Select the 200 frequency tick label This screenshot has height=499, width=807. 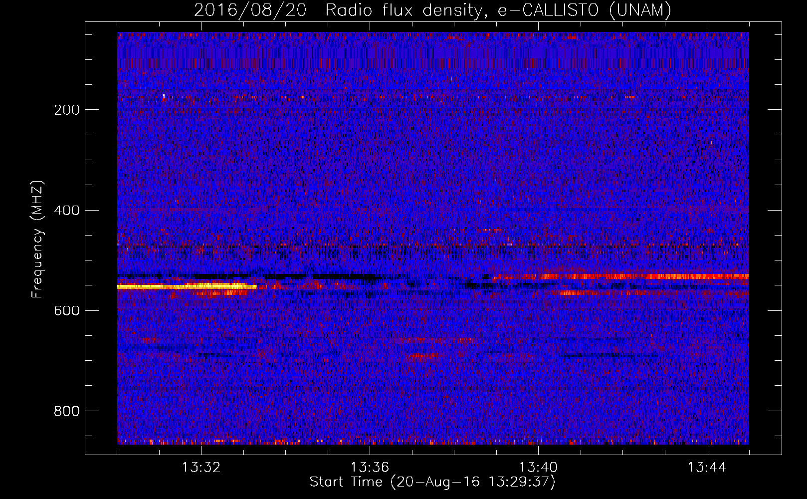tap(66, 110)
